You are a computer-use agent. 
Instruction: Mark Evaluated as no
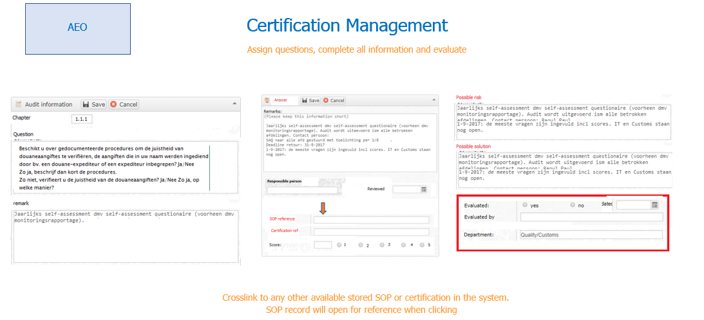[x=573, y=205]
